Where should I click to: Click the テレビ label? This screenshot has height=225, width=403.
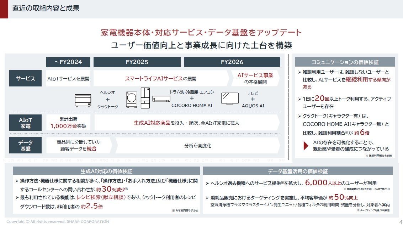click(253, 94)
